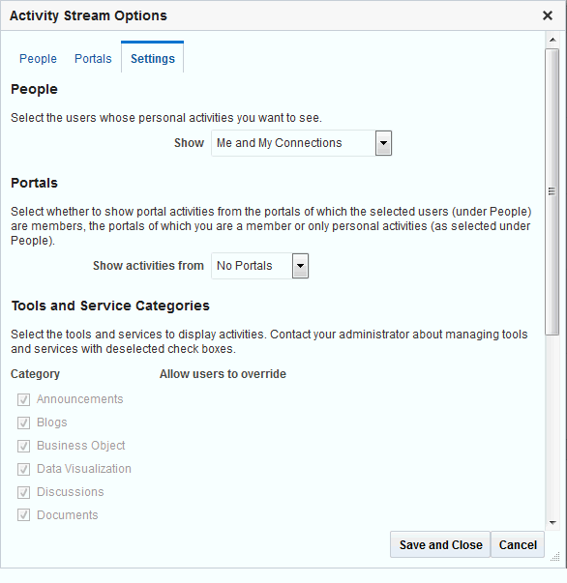567x583 pixels.
Task: Toggle the Documents checkbox
Action: click(x=23, y=515)
